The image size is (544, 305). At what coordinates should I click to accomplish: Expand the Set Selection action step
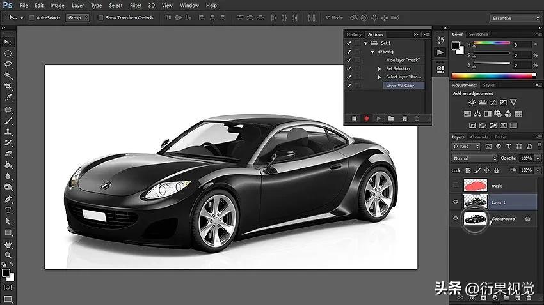(x=380, y=68)
